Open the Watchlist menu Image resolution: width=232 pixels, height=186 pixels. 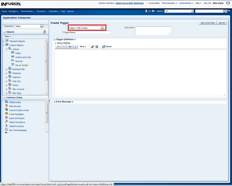[x=54, y=11]
